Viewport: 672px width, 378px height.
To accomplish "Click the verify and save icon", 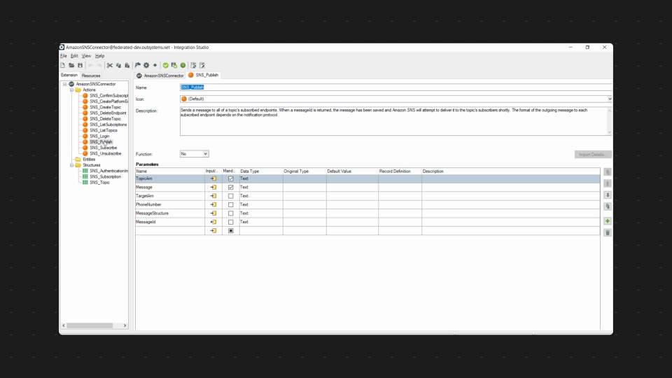I will 174,65.
